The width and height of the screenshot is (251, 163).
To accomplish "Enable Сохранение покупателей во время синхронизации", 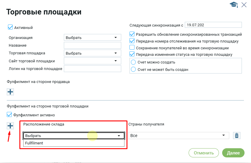I will tap(132, 48).
